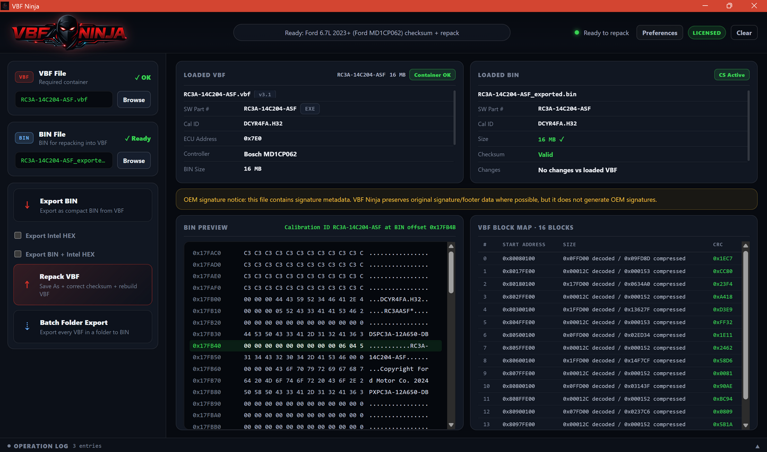Click the Calibration ID offset text
This screenshot has width=767, height=452.
(370, 227)
